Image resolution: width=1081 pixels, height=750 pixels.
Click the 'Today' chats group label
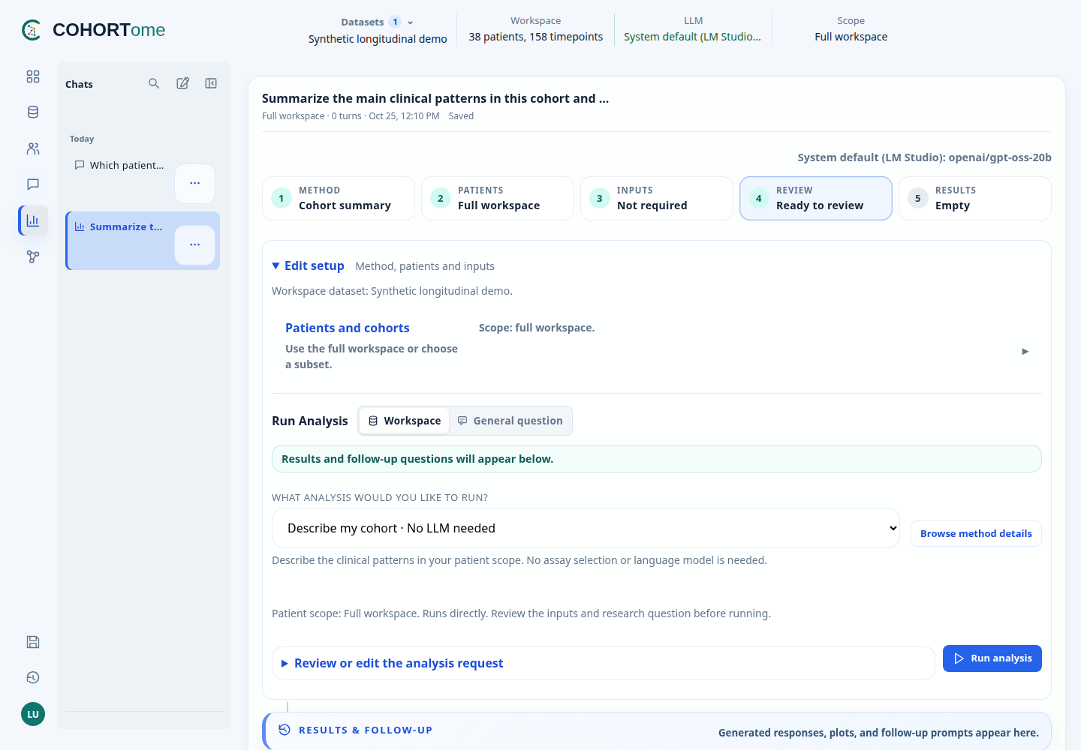(x=82, y=139)
